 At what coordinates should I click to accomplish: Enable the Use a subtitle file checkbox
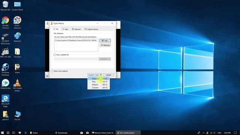tap(54, 55)
